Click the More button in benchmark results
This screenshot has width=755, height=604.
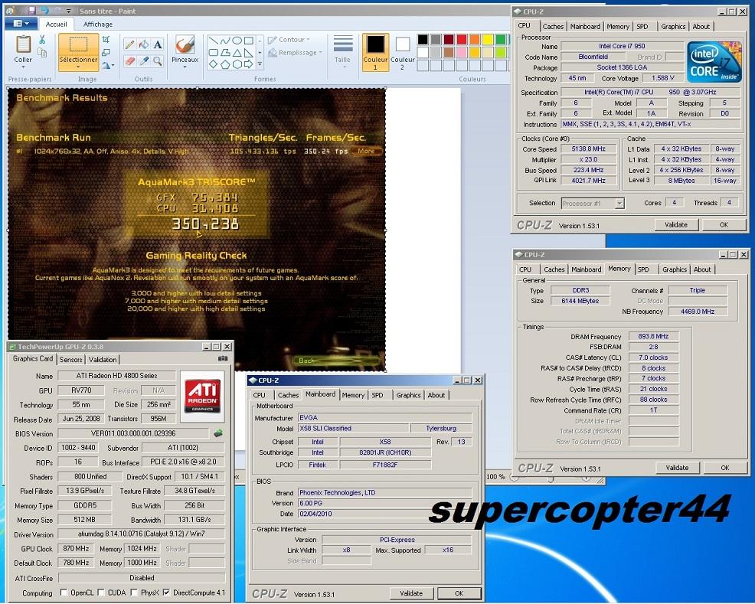[366, 151]
